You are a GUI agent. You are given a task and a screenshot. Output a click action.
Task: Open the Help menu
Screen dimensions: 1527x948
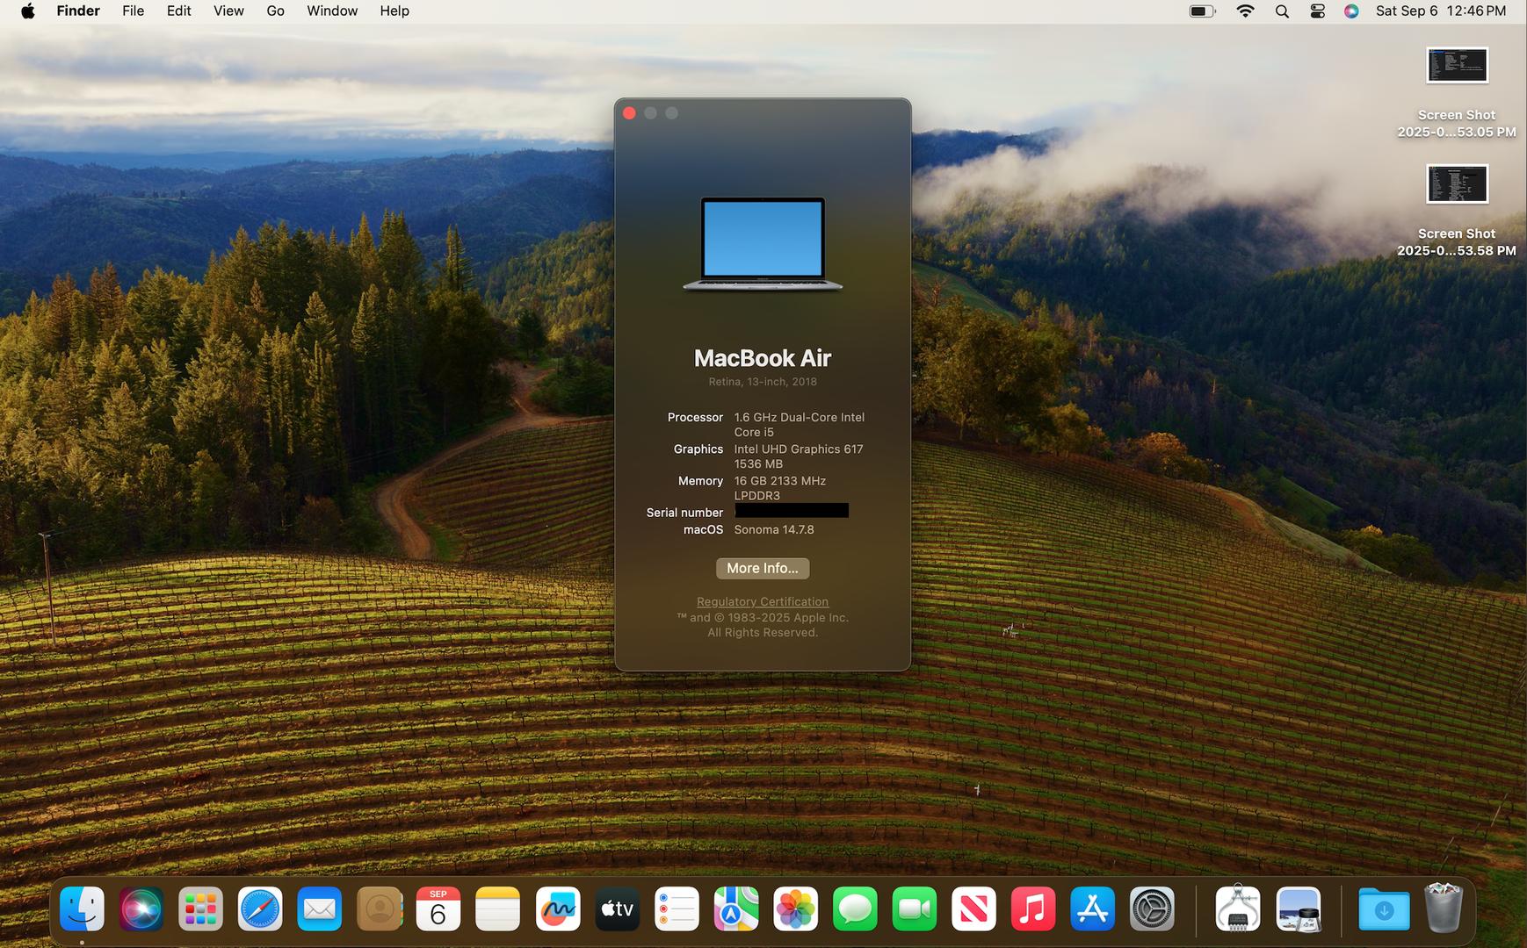click(x=394, y=11)
